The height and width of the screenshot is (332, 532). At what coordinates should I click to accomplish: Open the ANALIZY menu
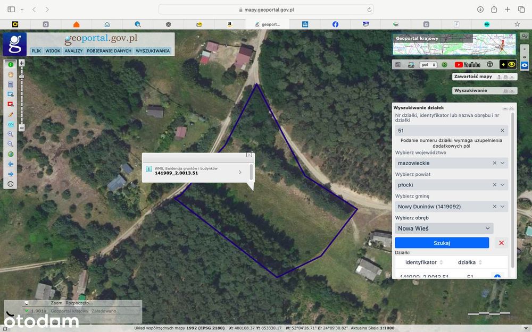coord(73,51)
